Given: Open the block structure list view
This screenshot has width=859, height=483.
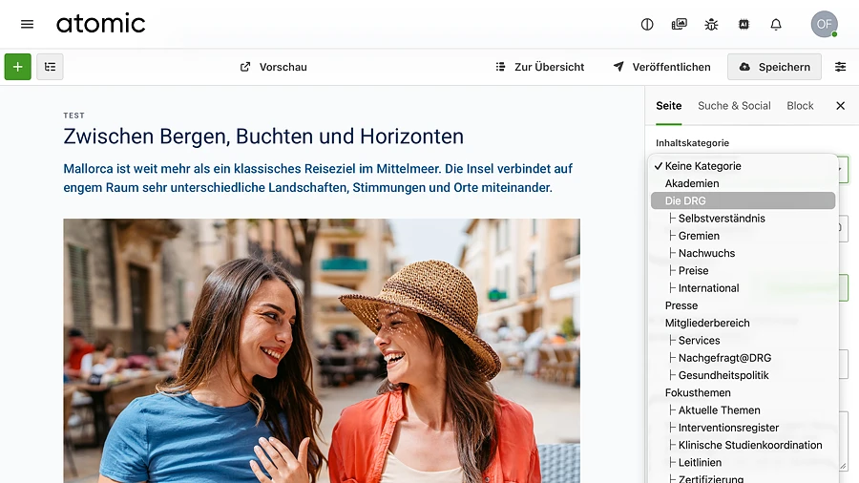Looking at the screenshot, I should 50,67.
